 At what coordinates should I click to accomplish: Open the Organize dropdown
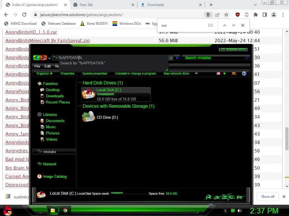click(x=44, y=73)
